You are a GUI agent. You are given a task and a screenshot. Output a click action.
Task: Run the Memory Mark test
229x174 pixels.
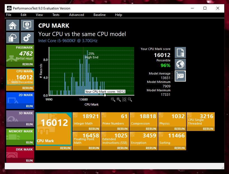pos(20,142)
